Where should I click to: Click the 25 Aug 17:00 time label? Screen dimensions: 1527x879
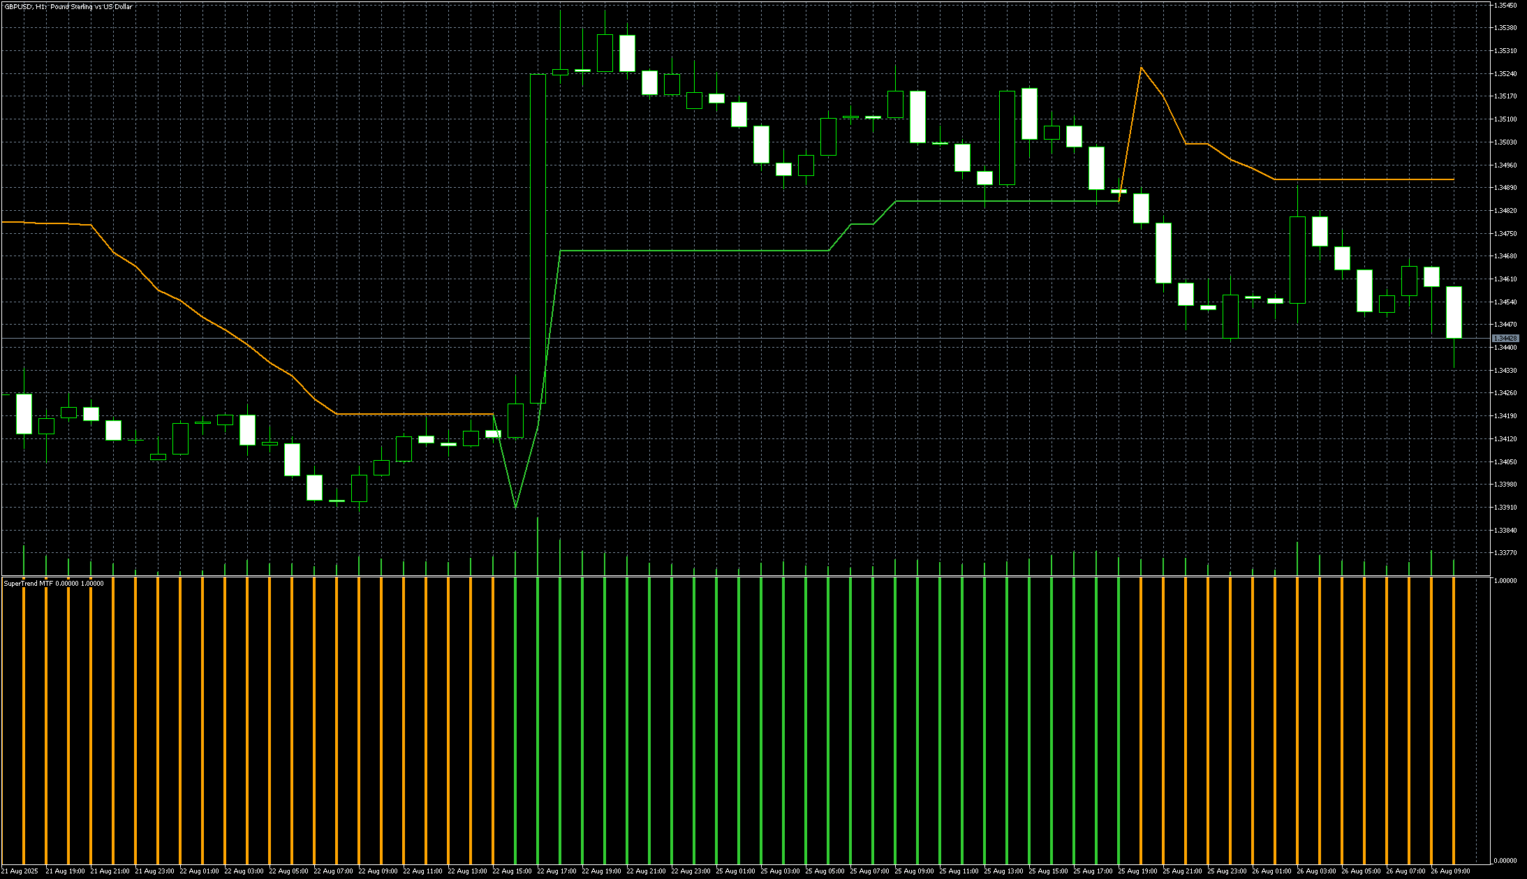coord(1093,871)
